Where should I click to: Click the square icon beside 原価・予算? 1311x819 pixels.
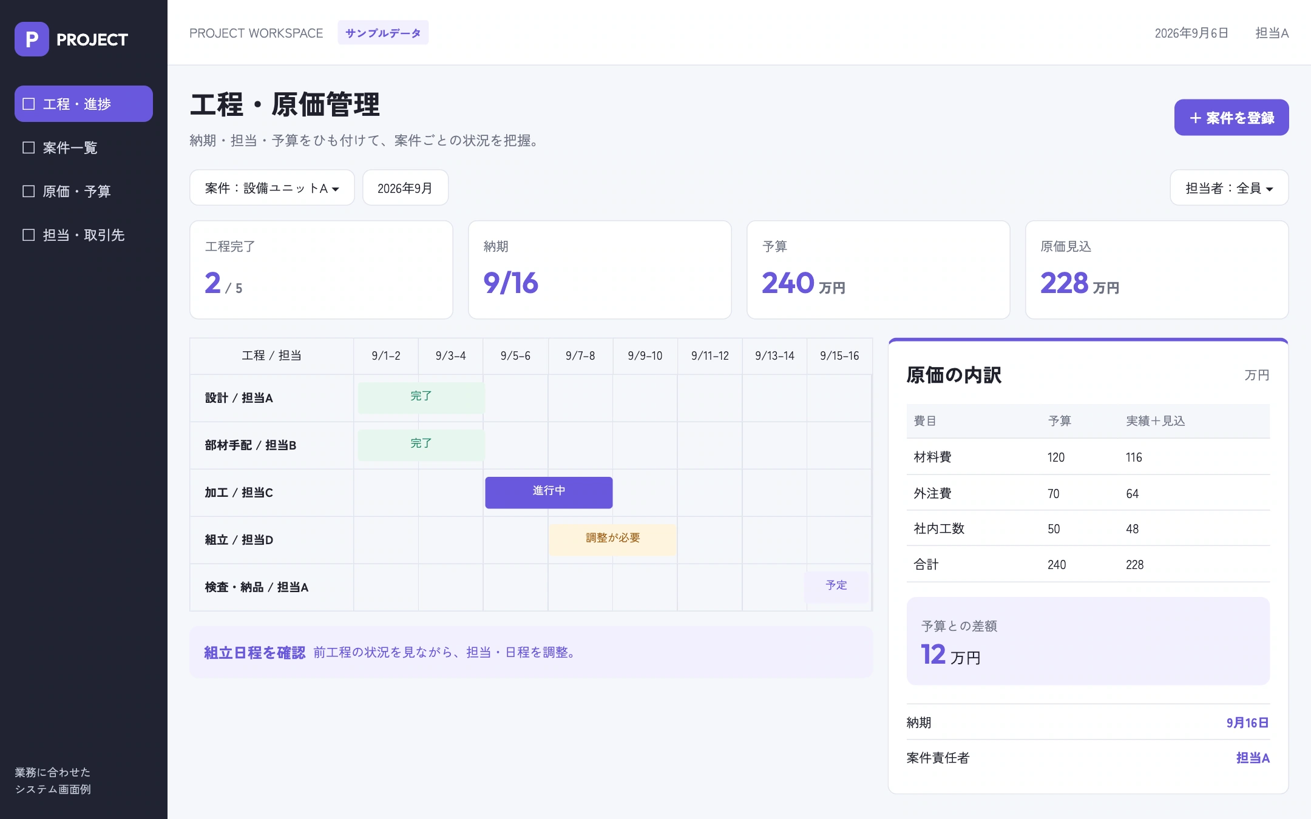coord(29,191)
